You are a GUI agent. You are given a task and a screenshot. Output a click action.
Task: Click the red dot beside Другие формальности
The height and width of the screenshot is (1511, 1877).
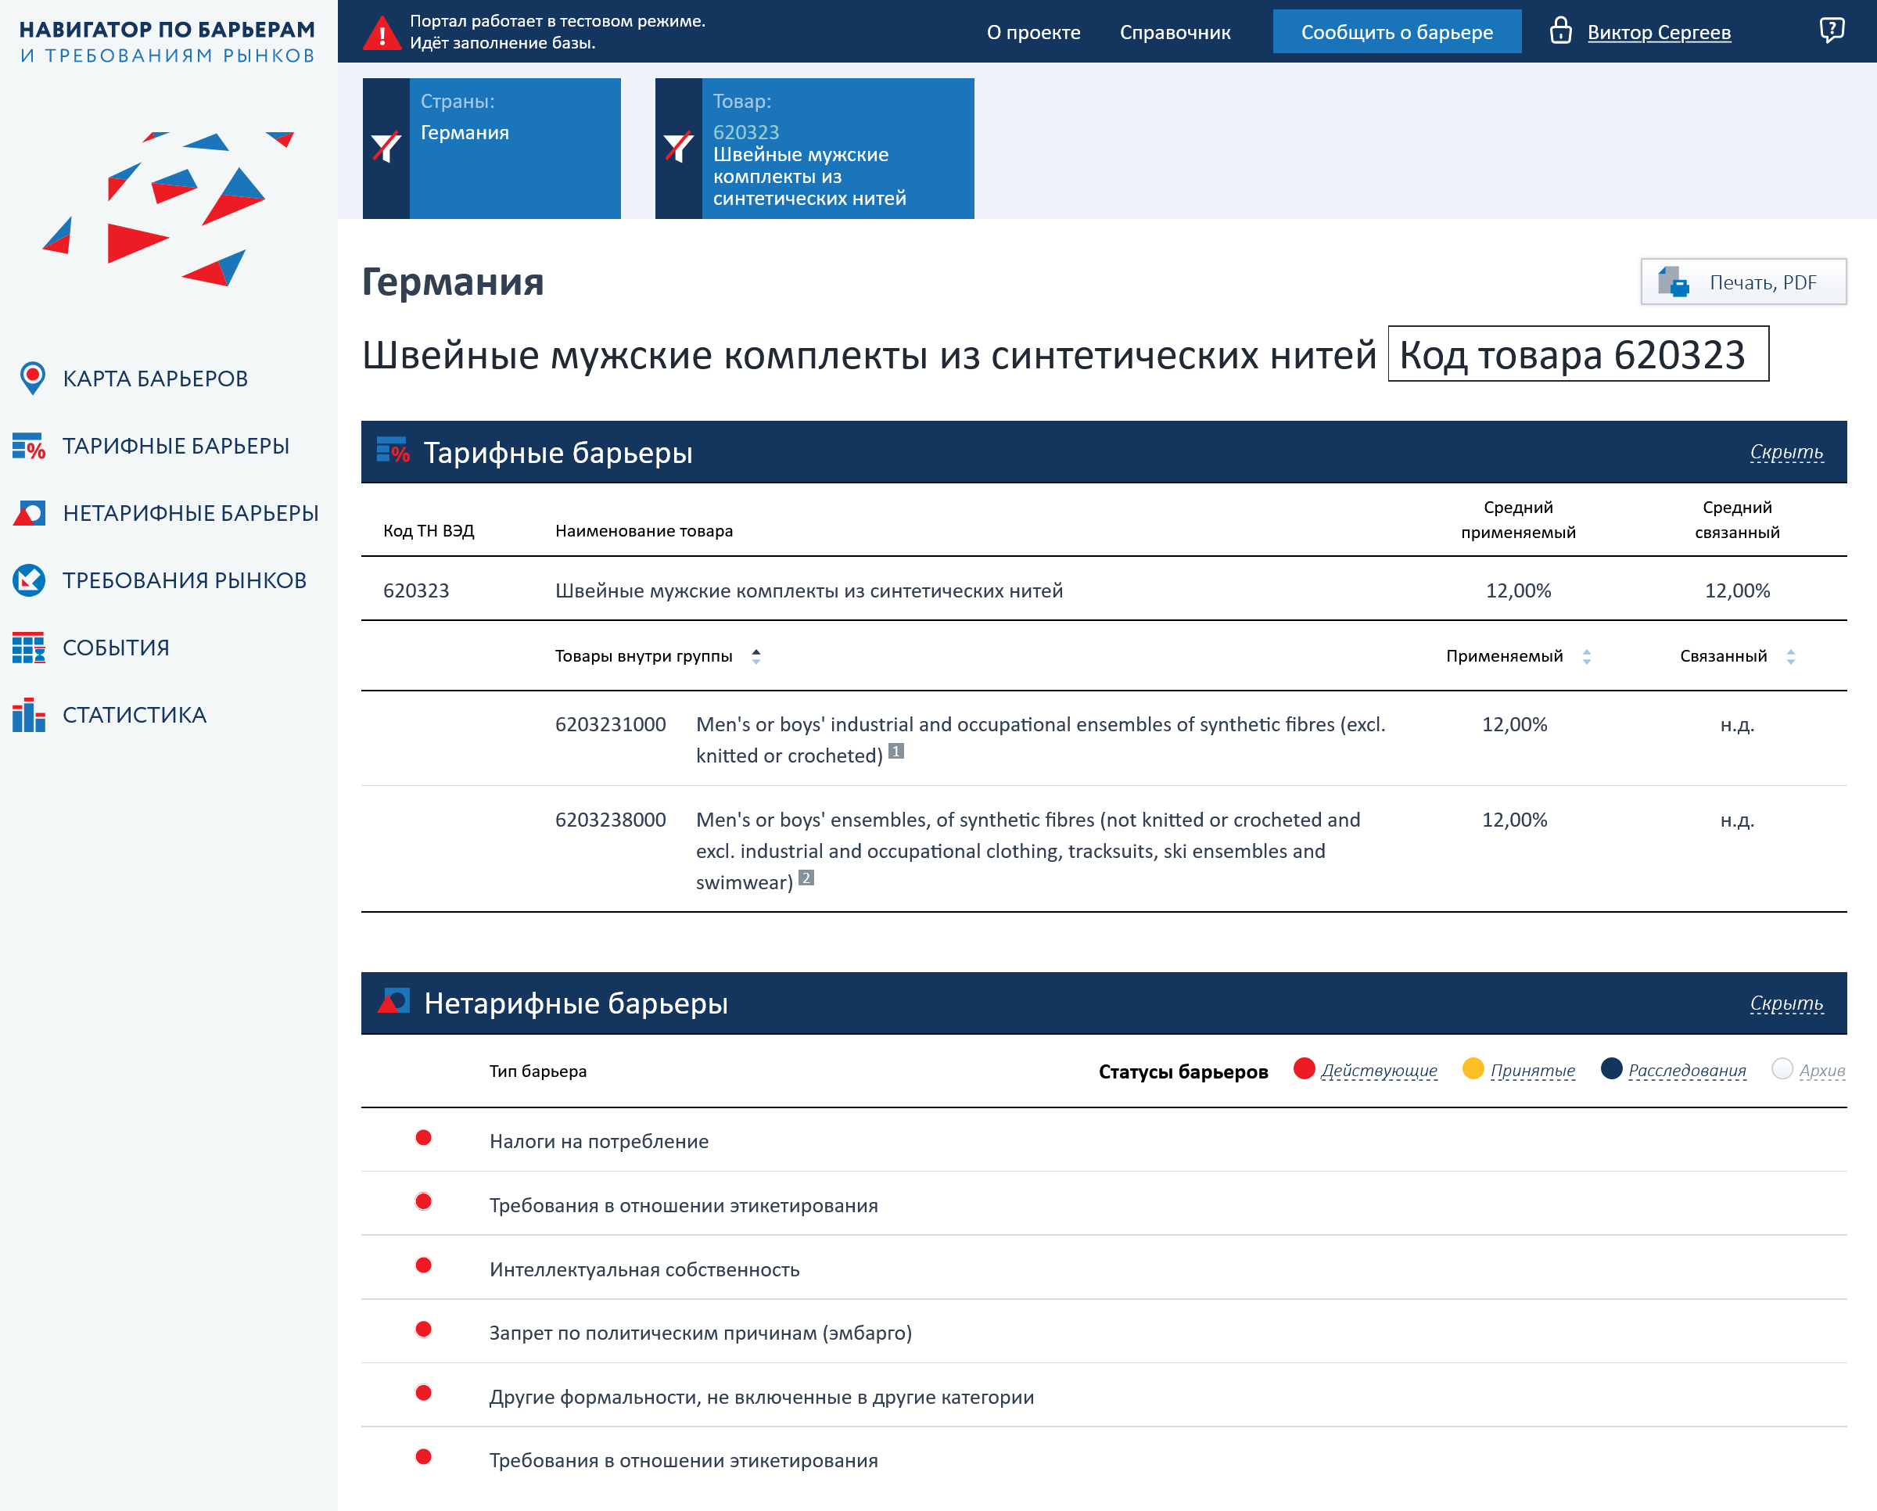click(x=424, y=1393)
